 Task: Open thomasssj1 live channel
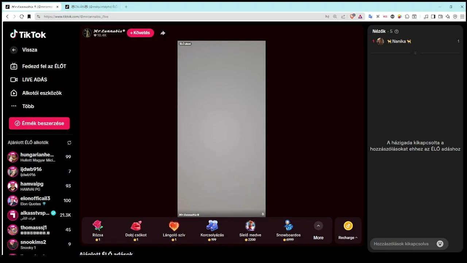(39, 230)
